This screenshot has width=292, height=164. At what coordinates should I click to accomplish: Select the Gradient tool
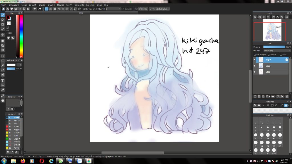click(3, 50)
